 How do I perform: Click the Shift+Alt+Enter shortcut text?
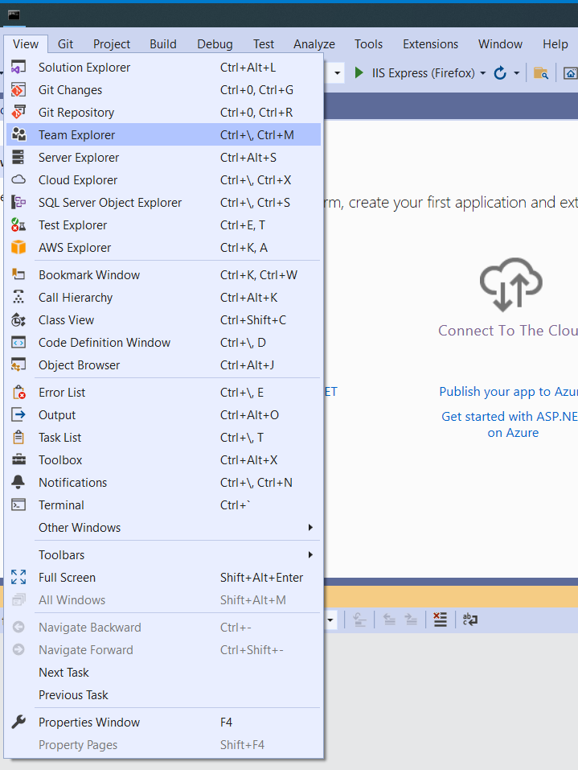click(x=261, y=577)
